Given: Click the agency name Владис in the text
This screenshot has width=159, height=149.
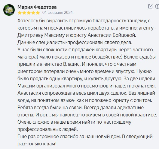Looking at the screenshot, I should [x=72, y=64].
